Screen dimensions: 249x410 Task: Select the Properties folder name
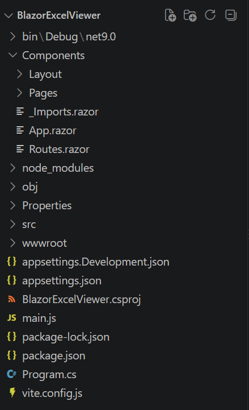click(x=47, y=205)
